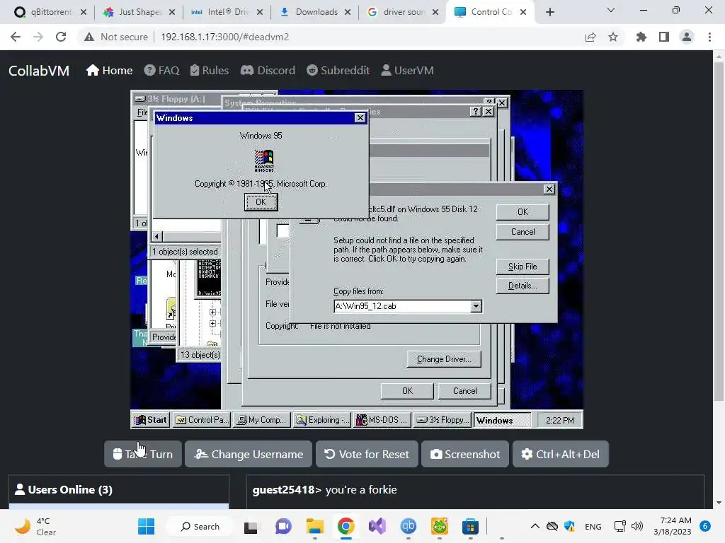Screen dimensions: 725x543
Task: Click the taskbar Search box
Action: click(200, 526)
